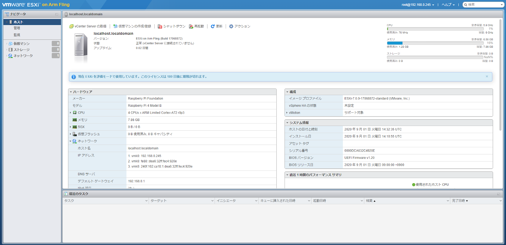Image resolution: width=506 pixels, height=245 pixels.
Task: Collapse the performance summary section
Action: coord(287,175)
